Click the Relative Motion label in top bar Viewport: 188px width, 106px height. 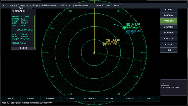click(x=49, y=6)
